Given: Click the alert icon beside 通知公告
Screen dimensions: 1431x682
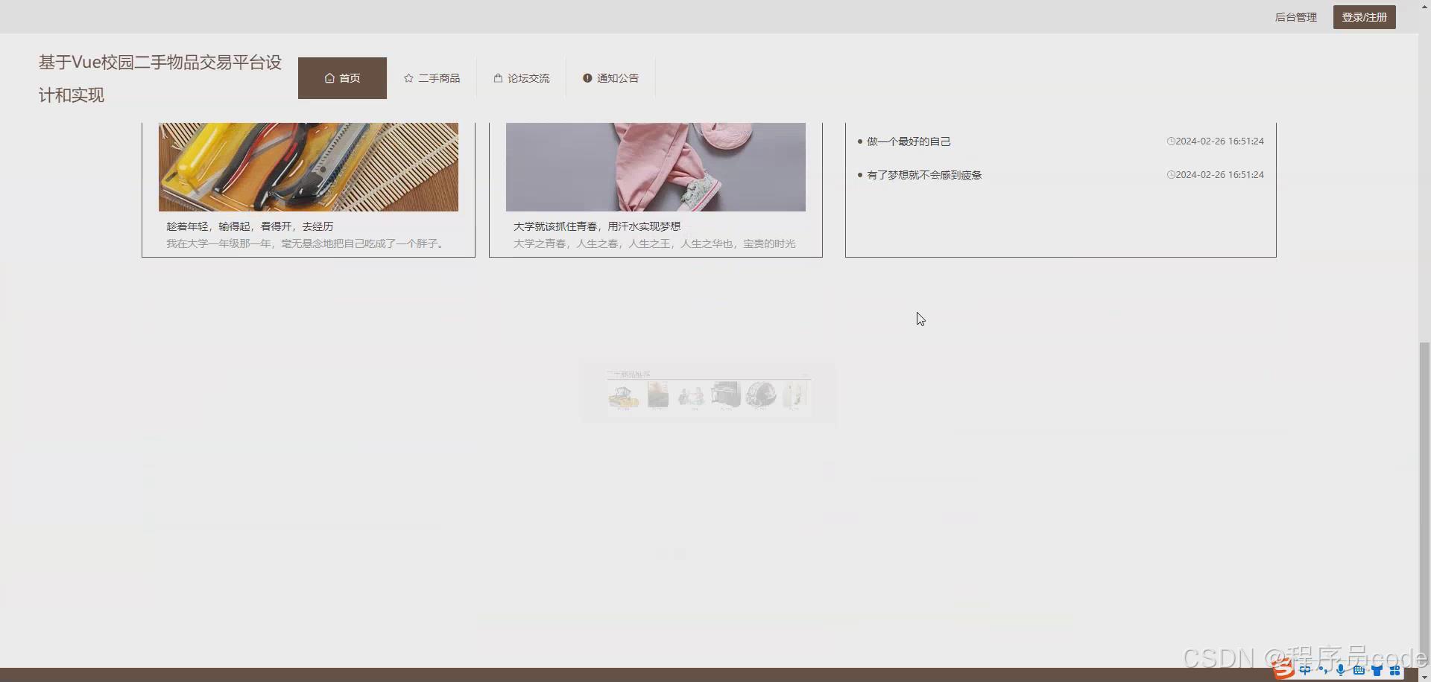Looking at the screenshot, I should 588,77.
